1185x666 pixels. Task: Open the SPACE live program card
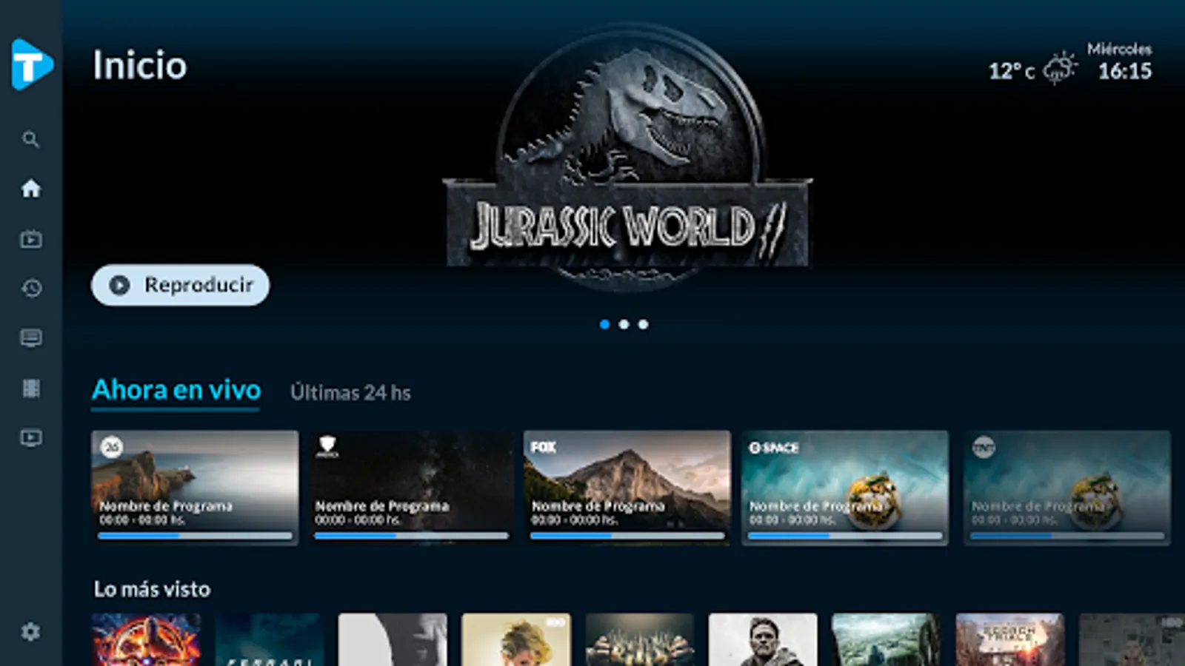845,488
